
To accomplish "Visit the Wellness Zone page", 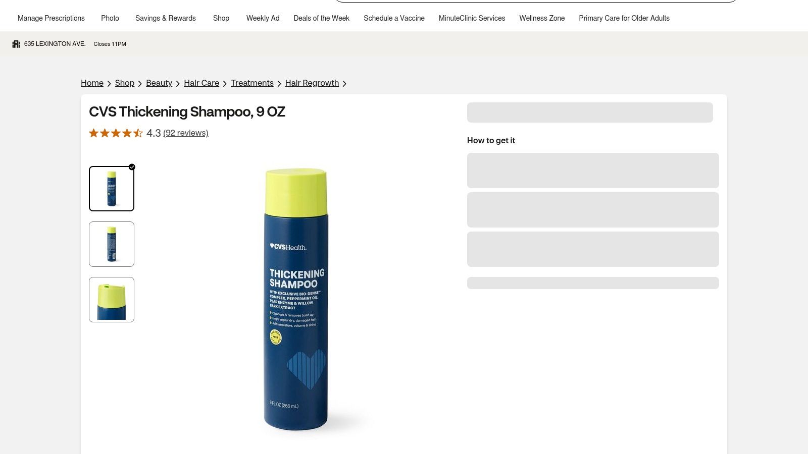I will pos(542,18).
